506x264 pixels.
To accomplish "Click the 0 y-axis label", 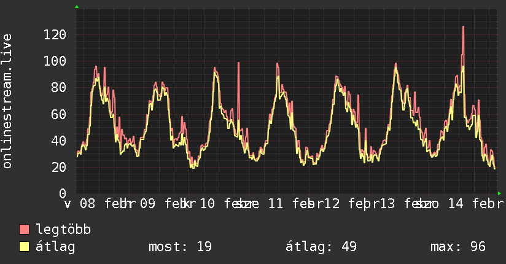I will coord(63,193).
